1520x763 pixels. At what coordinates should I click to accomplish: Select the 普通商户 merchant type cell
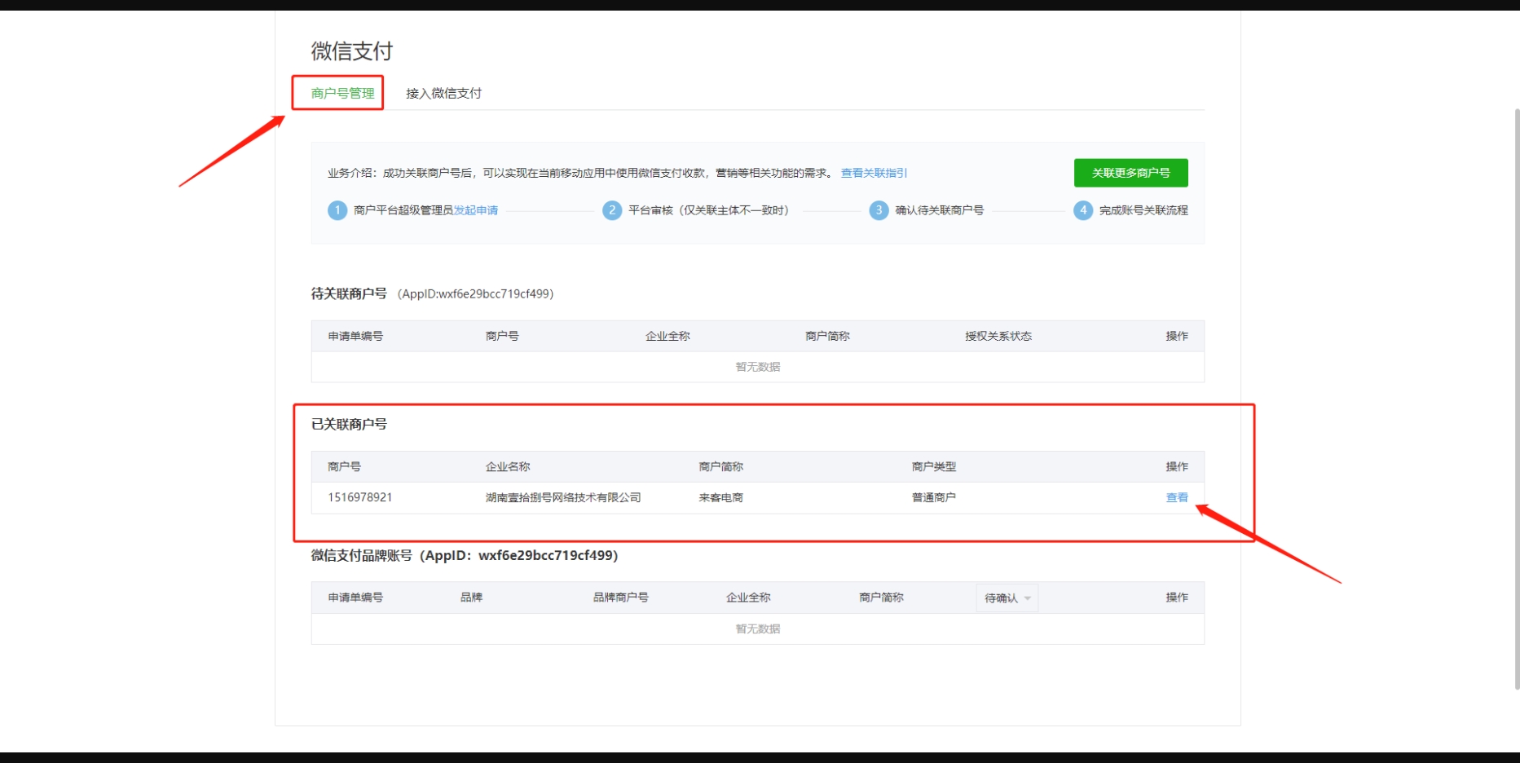933,497
